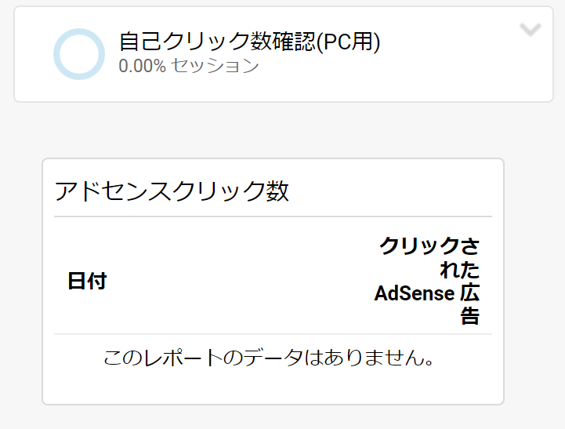This screenshot has width=565, height=429.
Task: Open the アドセンスクリック数 widget title
Action: coord(172,191)
